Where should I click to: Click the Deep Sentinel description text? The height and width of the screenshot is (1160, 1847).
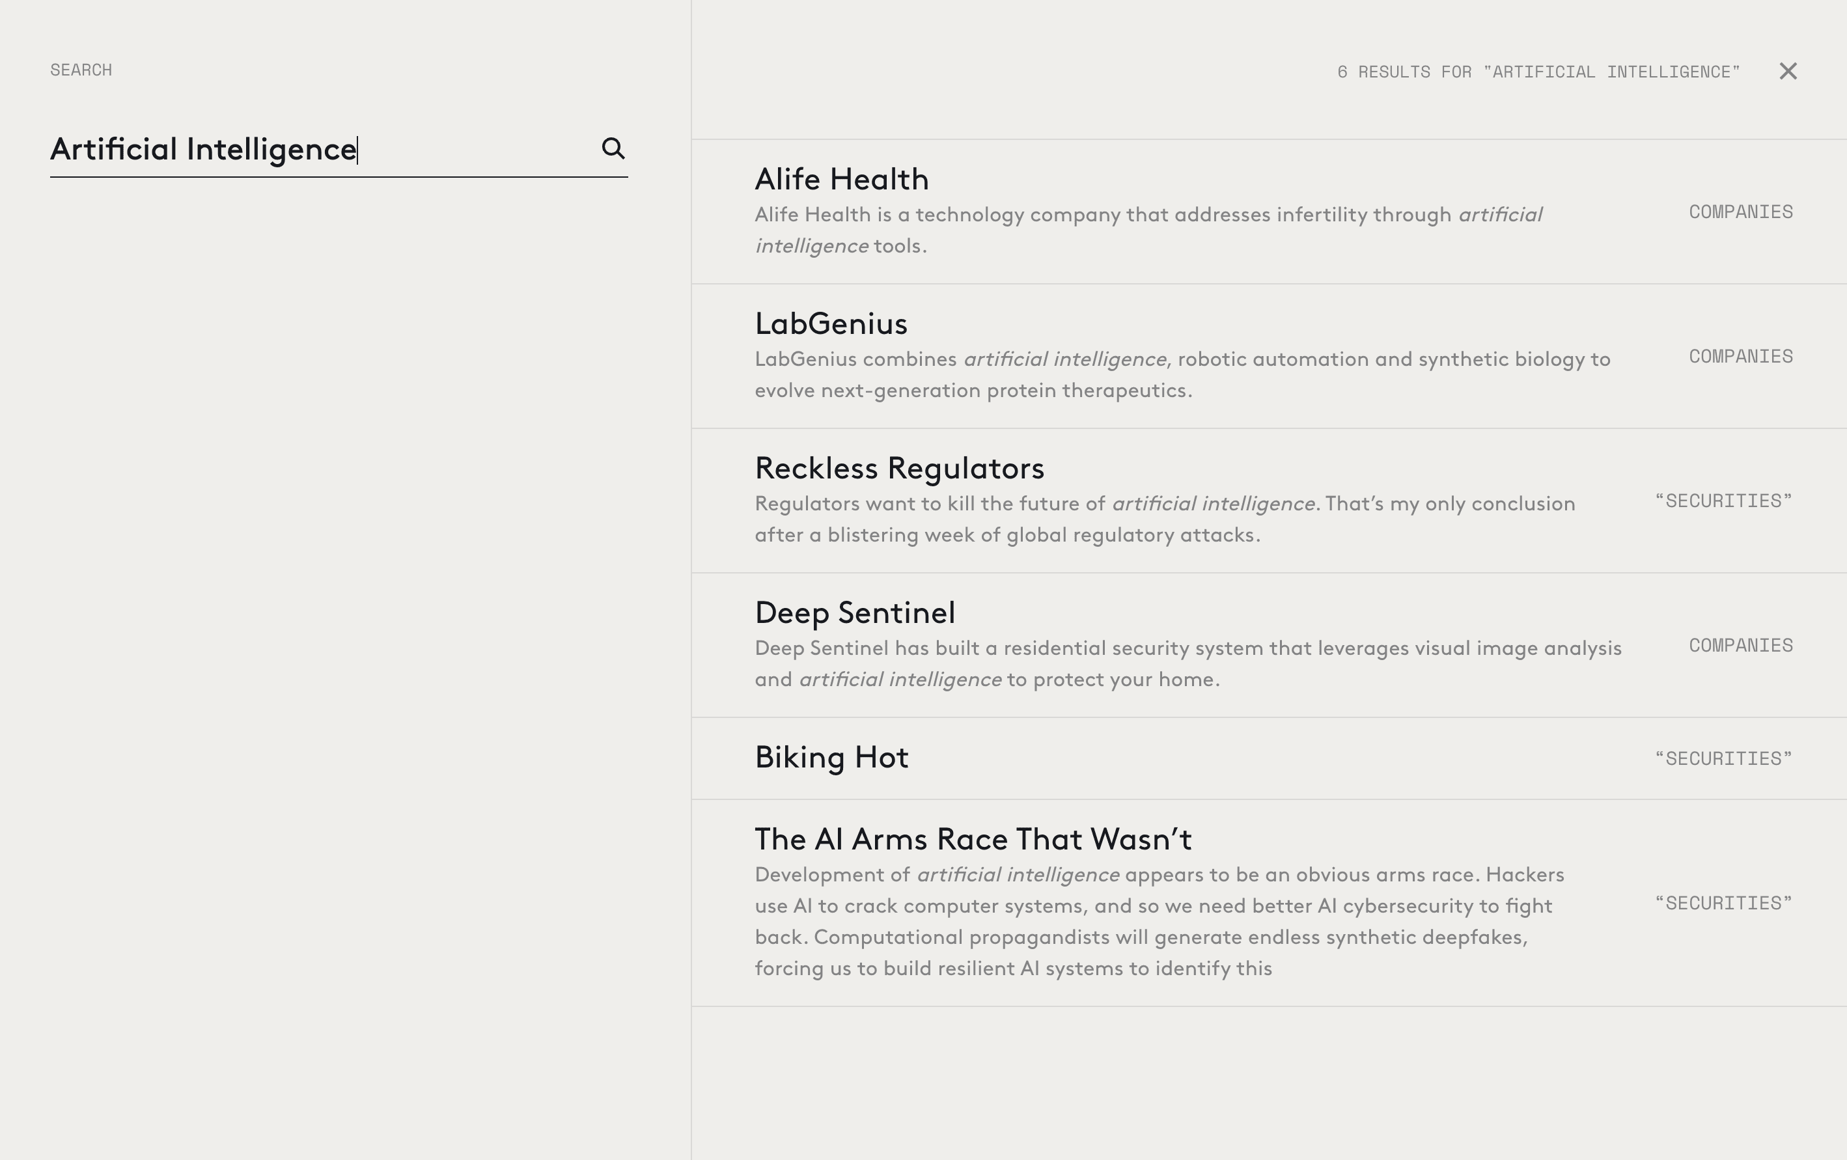click(1187, 664)
